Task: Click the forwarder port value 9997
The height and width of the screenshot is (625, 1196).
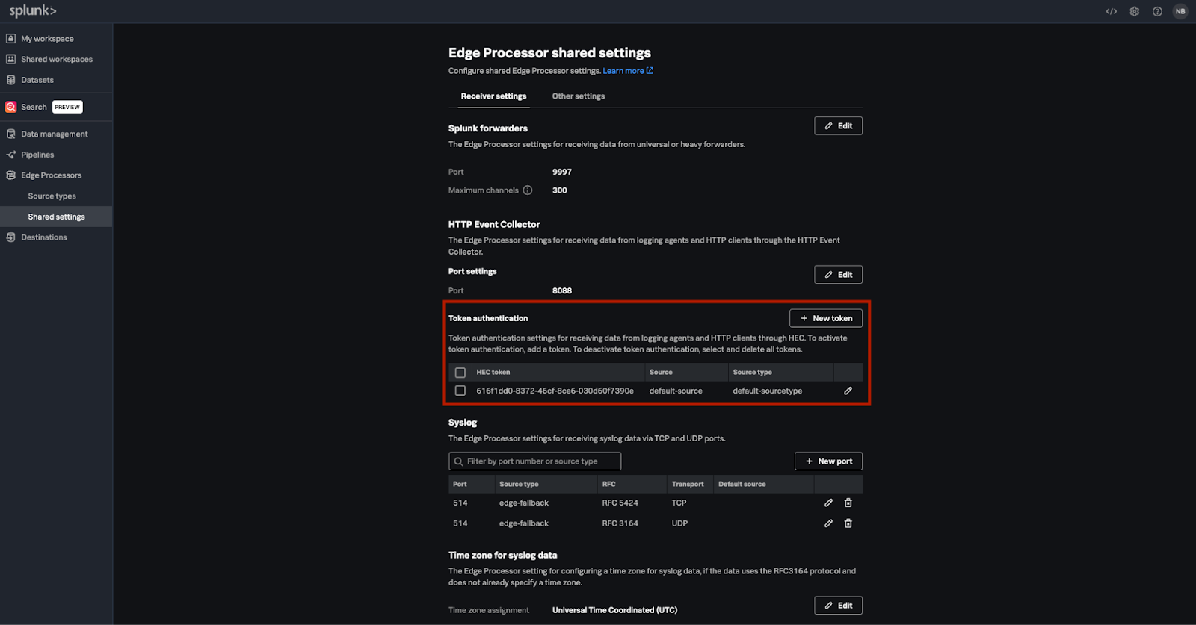Action: [x=562, y=172]
